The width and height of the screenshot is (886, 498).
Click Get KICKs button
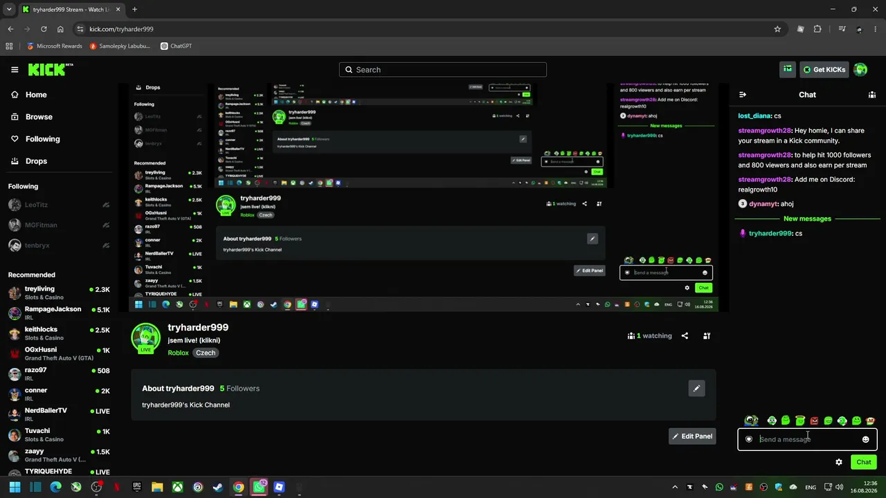(824, 69)
